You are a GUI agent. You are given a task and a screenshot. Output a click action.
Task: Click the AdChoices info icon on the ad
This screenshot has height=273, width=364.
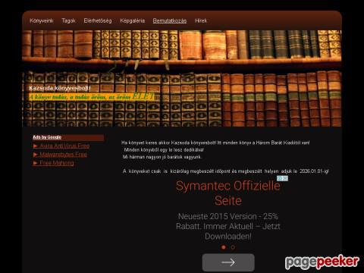[280, 178]
